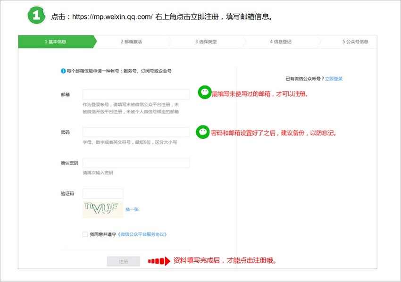Jump to the 5 公众号信息 step
Image resolution: width=401 pixels, height=282 pixels.
pos(355,41)
